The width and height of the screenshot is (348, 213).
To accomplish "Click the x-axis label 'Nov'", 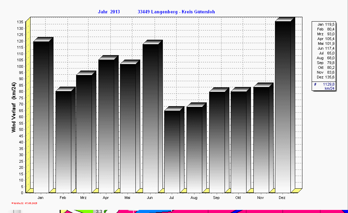I will click(261, 198).
